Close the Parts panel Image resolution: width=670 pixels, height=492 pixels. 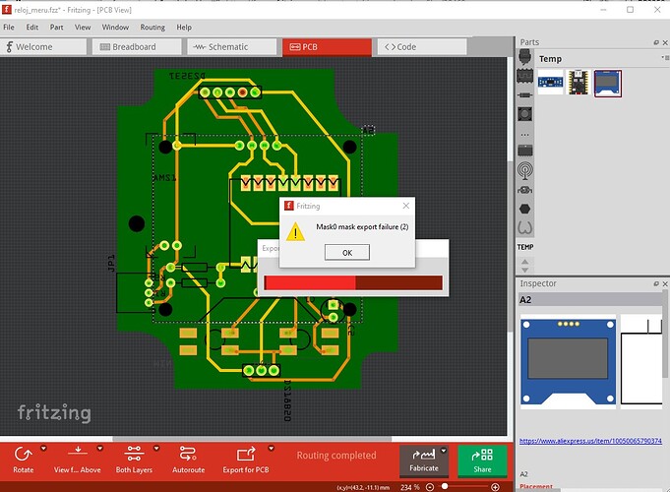665,42
